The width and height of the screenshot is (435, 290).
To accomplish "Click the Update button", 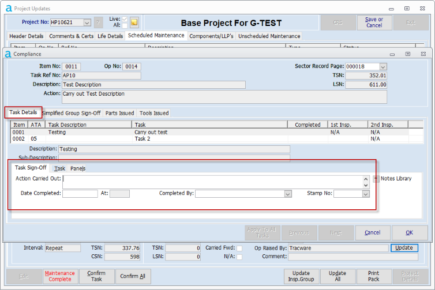I will (x=404, y=248).
